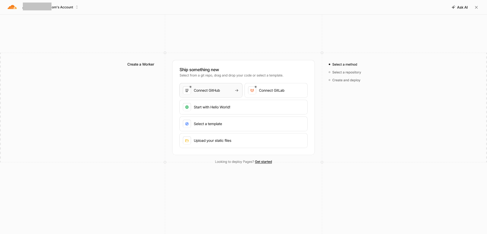Viewport: 487px width, 234px height.
Task: Open the Ask AI assistant
Action: click(x=460, y=7)
